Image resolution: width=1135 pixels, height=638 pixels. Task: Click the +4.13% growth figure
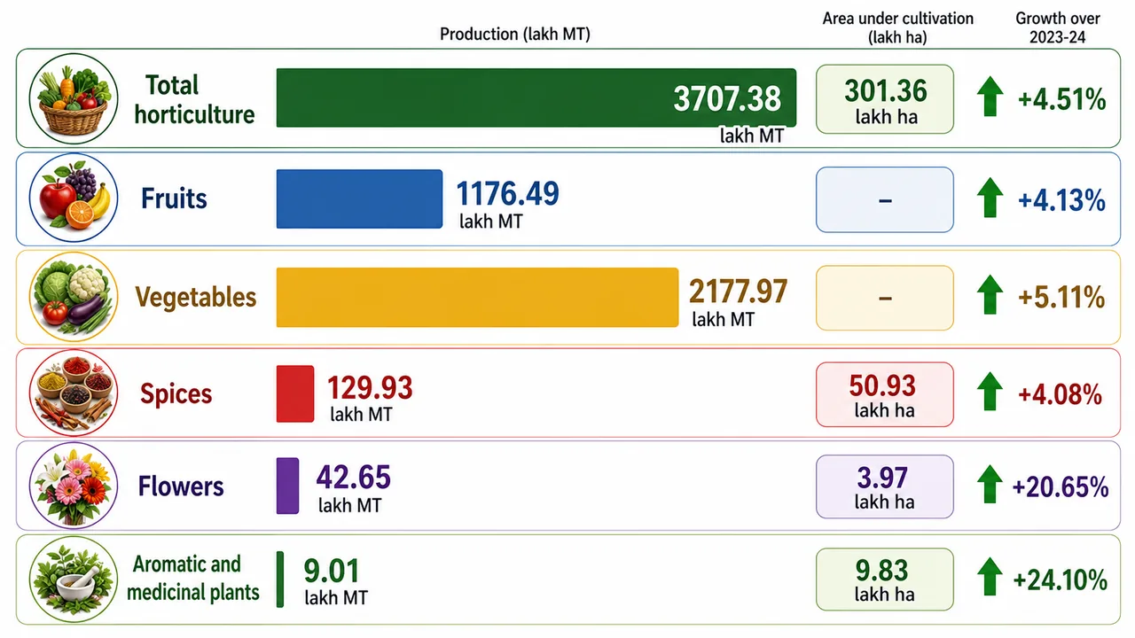(x=1062, y=199)
